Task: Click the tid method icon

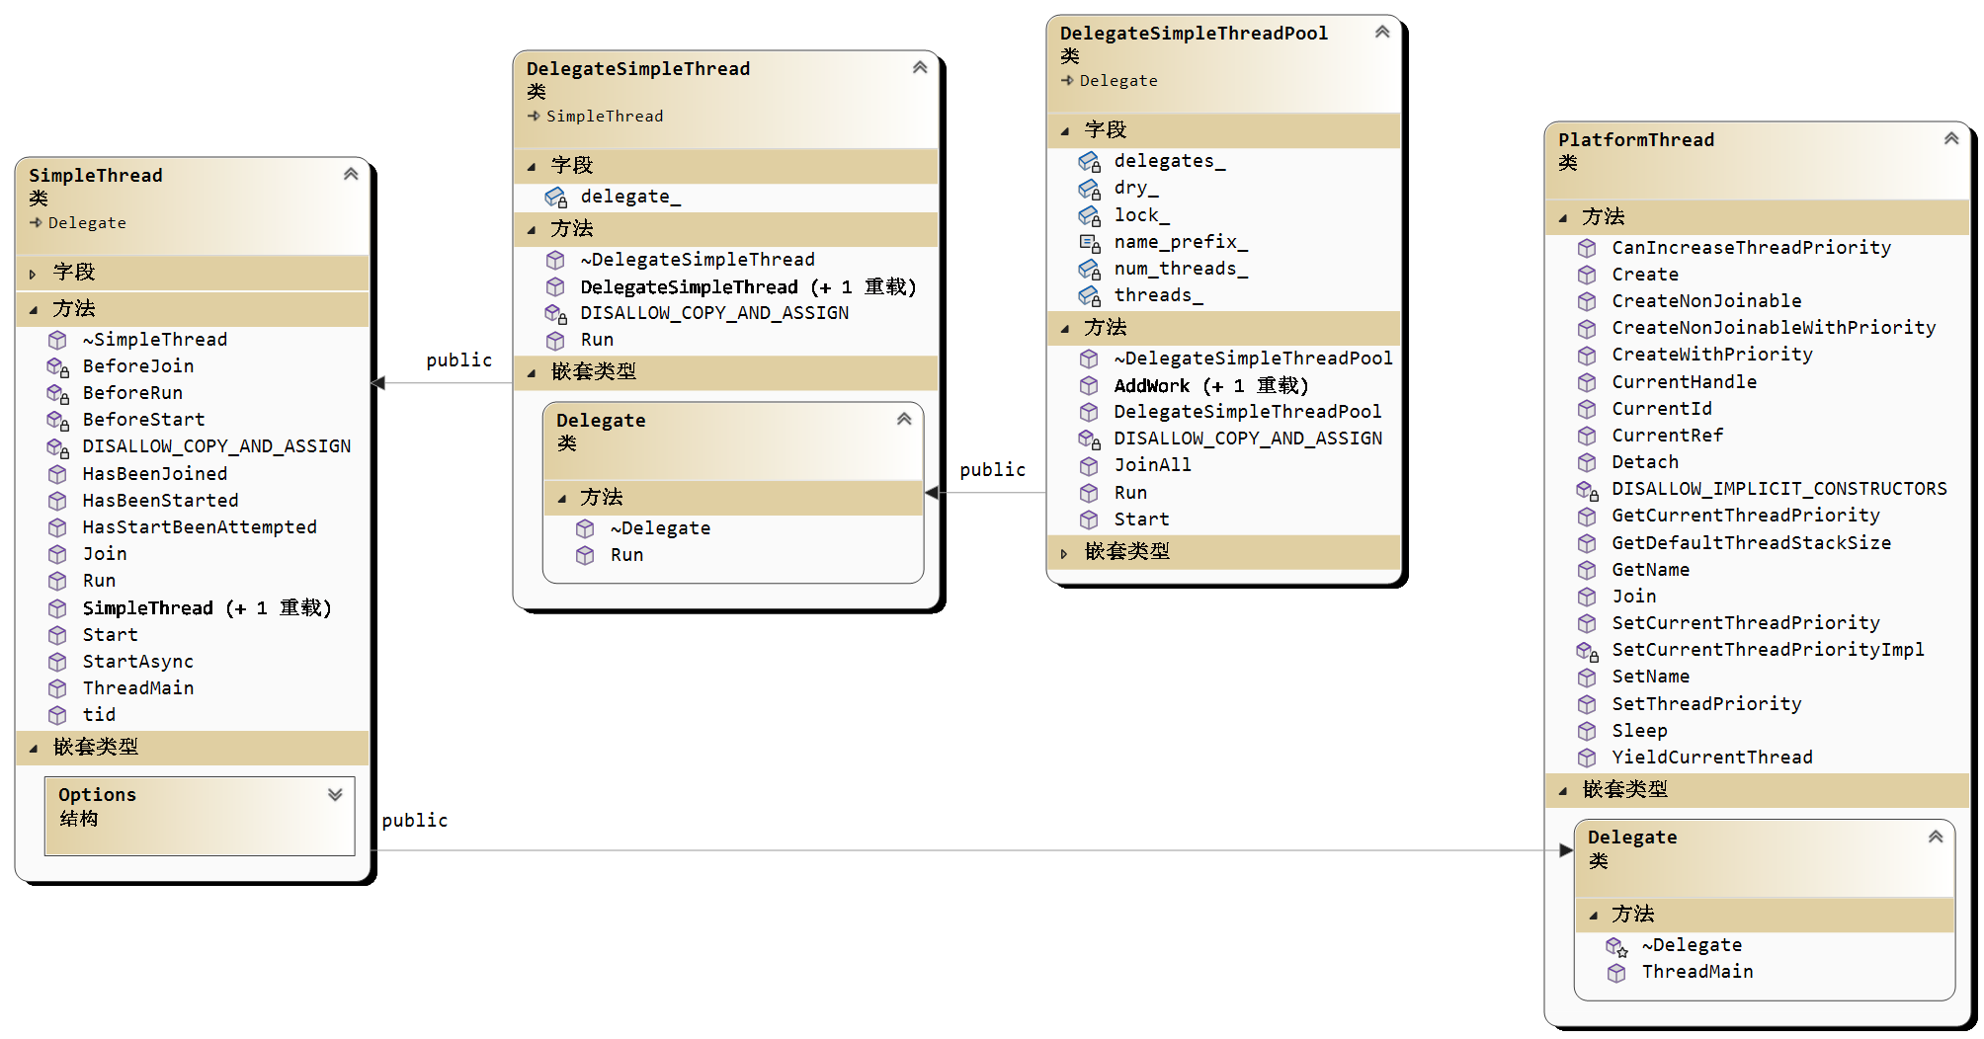Action: point(58,715)
